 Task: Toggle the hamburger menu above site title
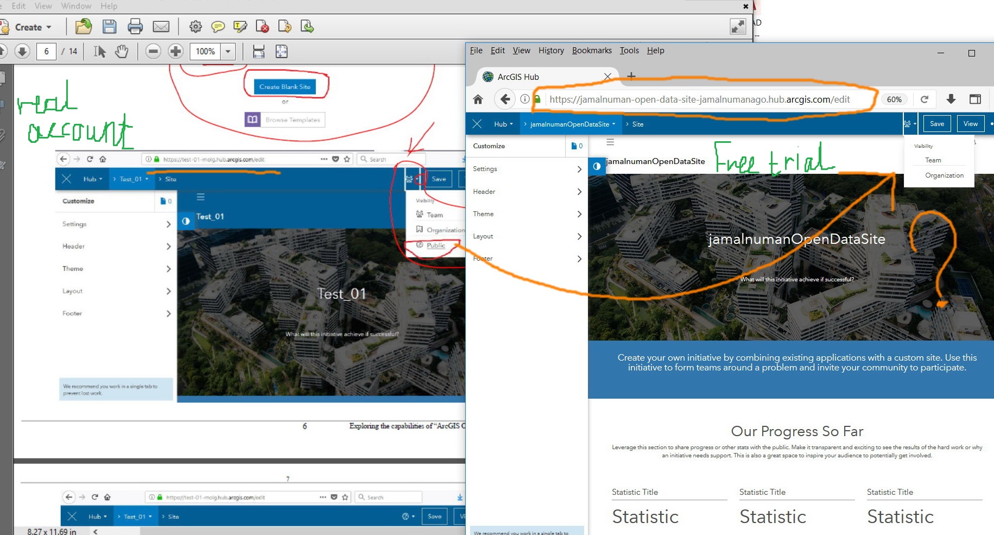610,142
